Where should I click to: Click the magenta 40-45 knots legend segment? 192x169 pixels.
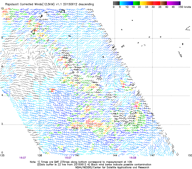tap(170, 3)
